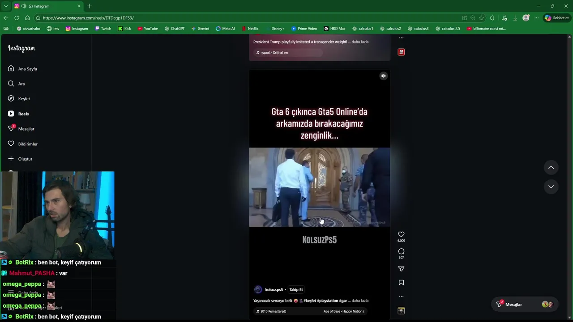Click the Instagram logo
The height and width of the screenshot is (322, 573).
coord(21,48)
